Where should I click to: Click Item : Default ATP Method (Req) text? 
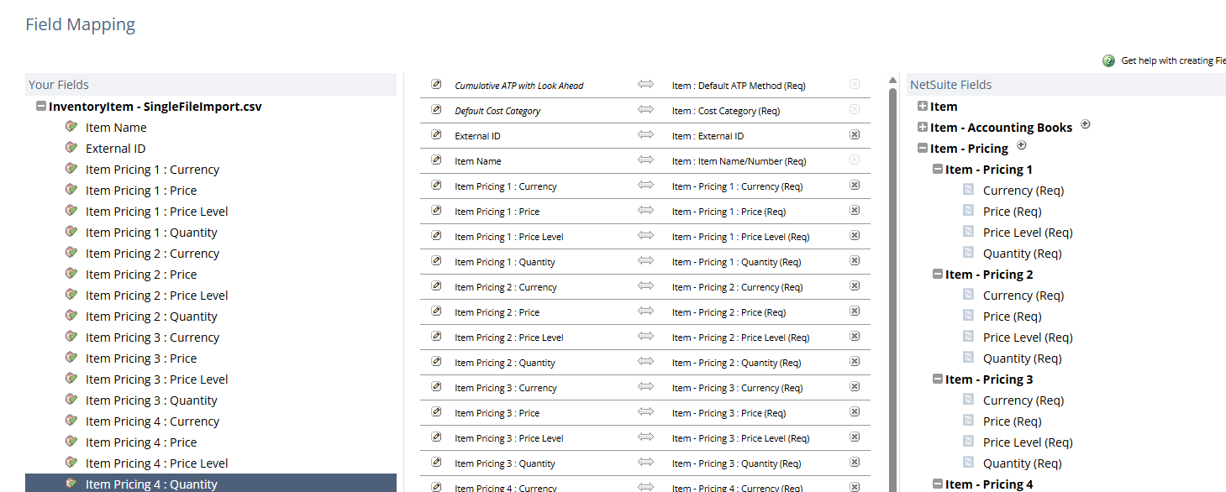pos(739,86)
